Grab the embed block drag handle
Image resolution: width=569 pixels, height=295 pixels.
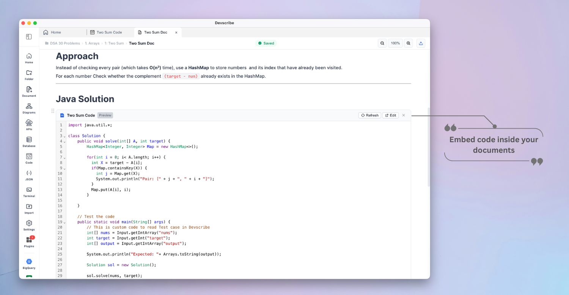53,111
